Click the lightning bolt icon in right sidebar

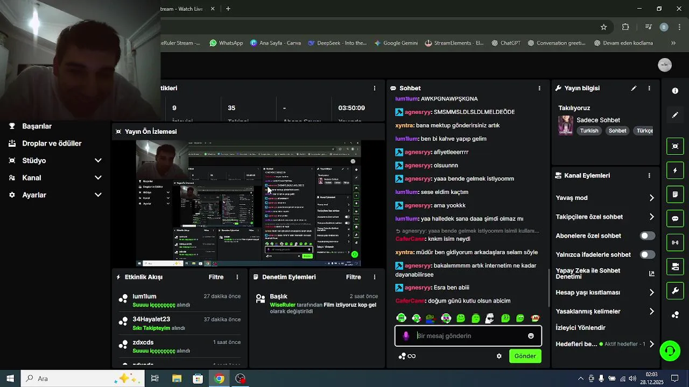pyautogui.click(x=675, y=170)
